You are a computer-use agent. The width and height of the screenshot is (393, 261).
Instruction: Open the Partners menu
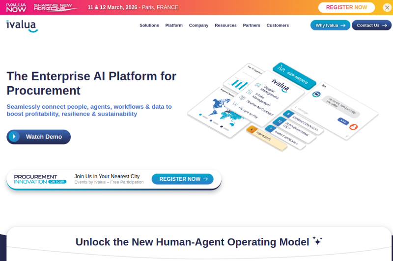(252, 25)
